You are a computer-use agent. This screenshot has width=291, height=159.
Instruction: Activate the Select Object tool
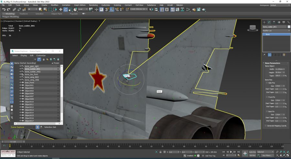pyautogui.click(x=40, y=9)
